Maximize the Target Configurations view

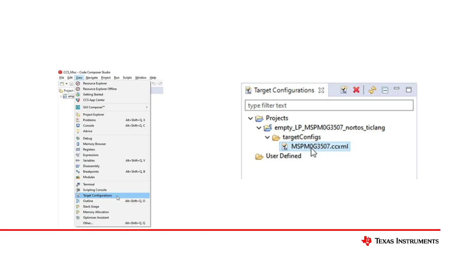click(x=408, y=90)
